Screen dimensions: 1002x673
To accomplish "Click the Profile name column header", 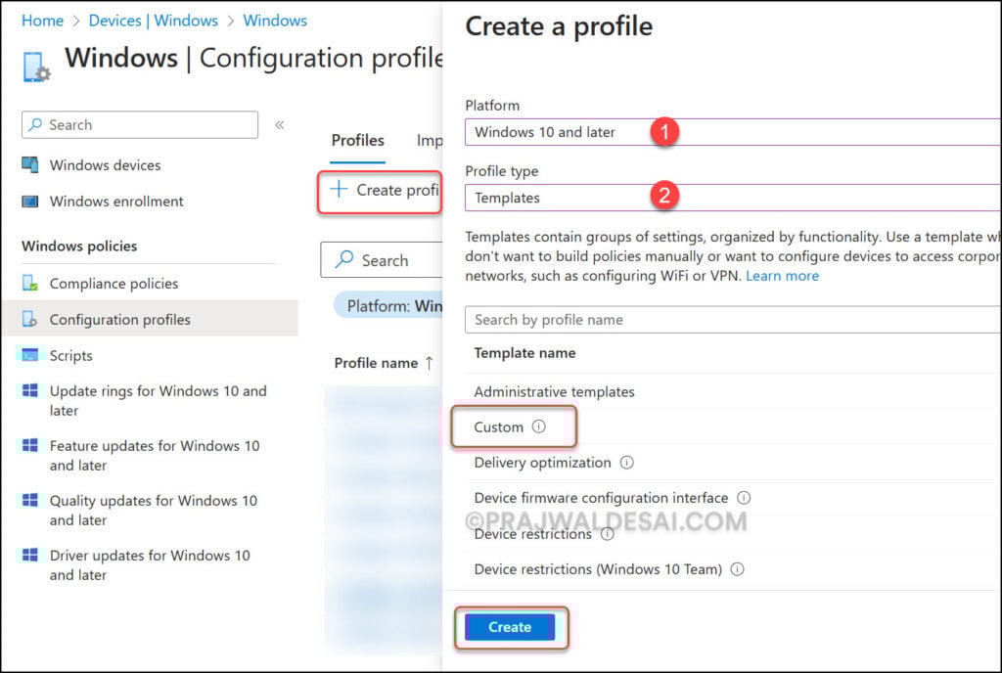I will coord(376,363).
